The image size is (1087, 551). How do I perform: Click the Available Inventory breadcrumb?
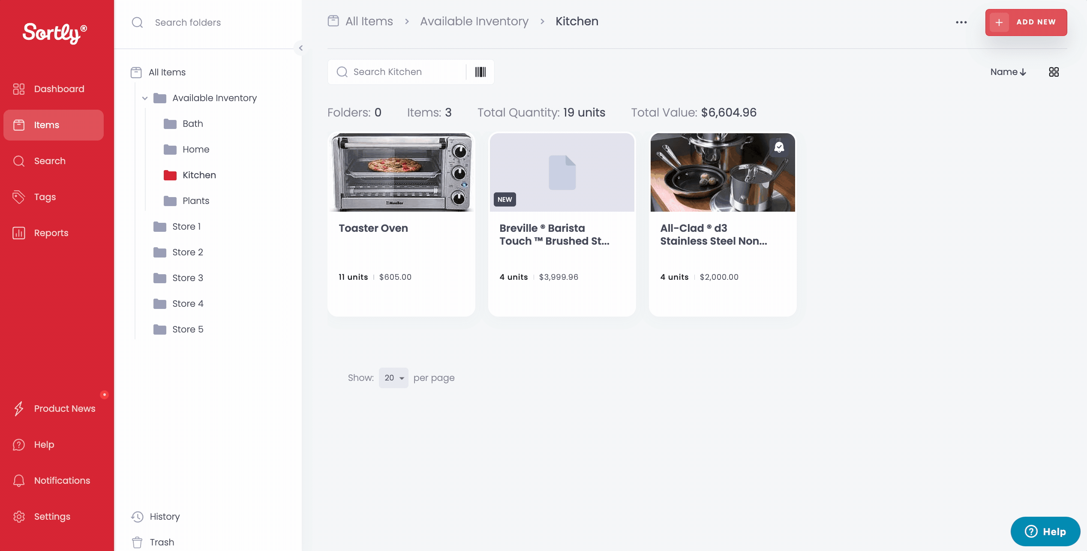tap(474, 21)
